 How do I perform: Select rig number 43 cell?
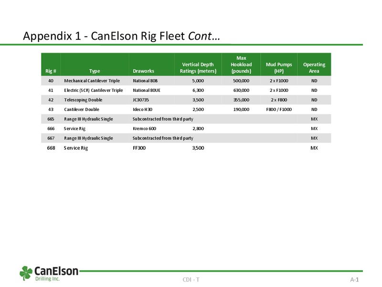point(51,110)
